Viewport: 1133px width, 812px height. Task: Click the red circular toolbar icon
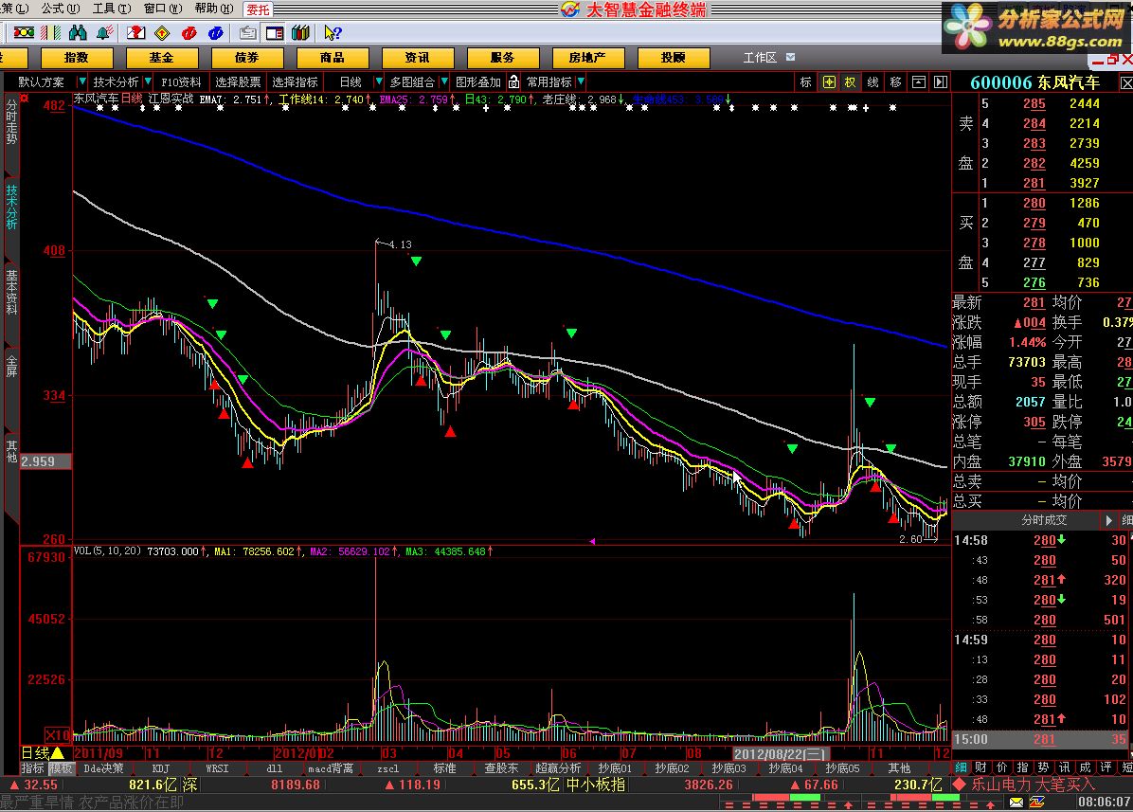(189, 32)
